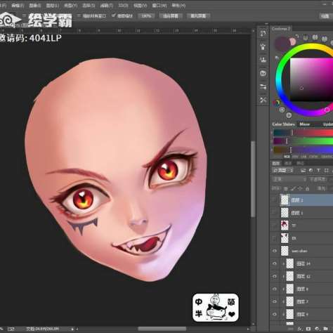Click the swap colors arrow in Coolorus
Viewport: 333px width, 333px height.
pyautogui.click(x=296, y=37)
